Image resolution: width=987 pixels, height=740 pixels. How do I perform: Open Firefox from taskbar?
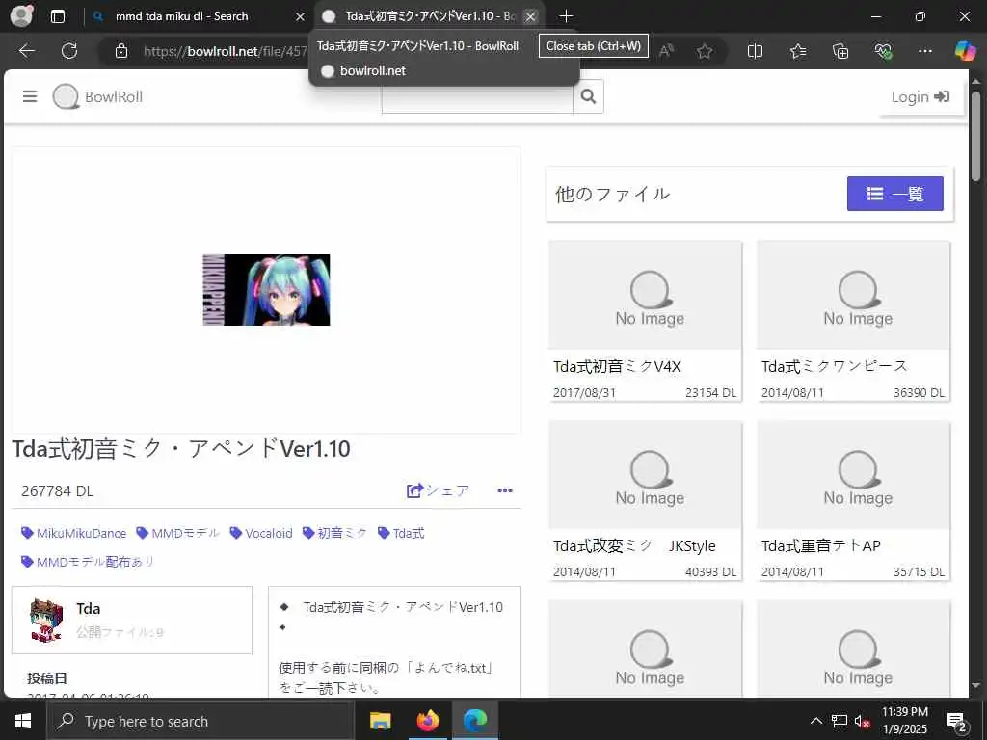pos(428,721)
